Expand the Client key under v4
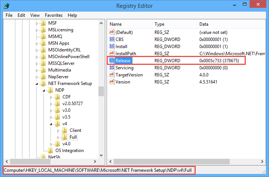 click(x=58, y=131)
